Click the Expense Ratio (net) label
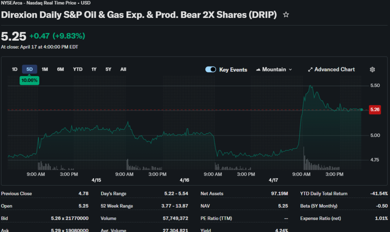The height and width of the screenshot is (232, 390). point(320,218)
